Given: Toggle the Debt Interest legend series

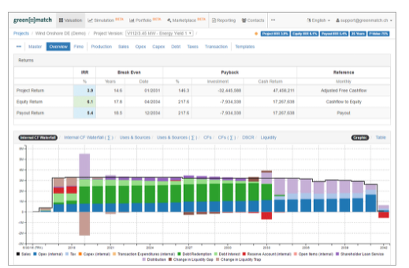Looking at the screenshot, I should tap(227, 254).
